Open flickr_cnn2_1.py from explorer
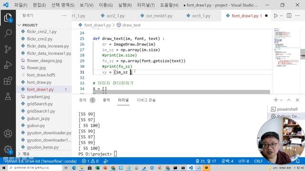Viewport: 305px width, 171px height. [x=41, y=32]
